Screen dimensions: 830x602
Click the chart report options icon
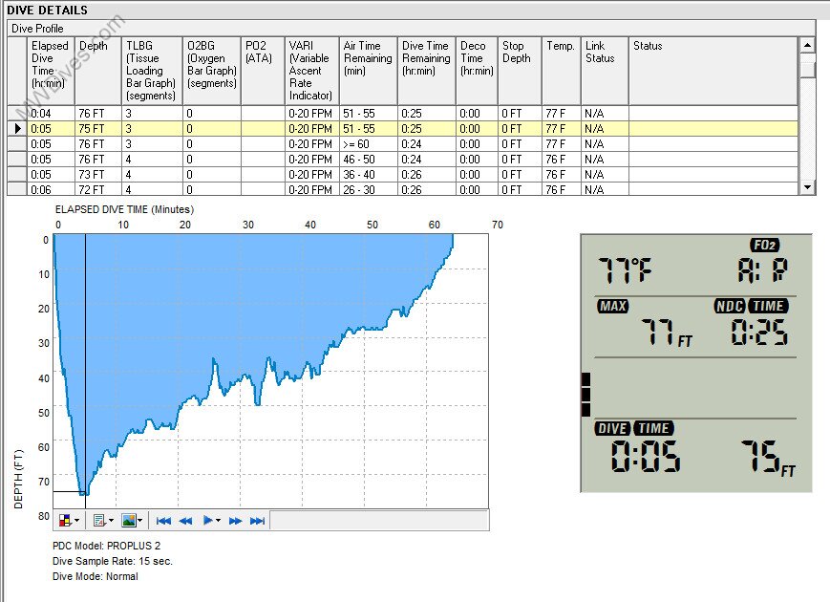96,521
